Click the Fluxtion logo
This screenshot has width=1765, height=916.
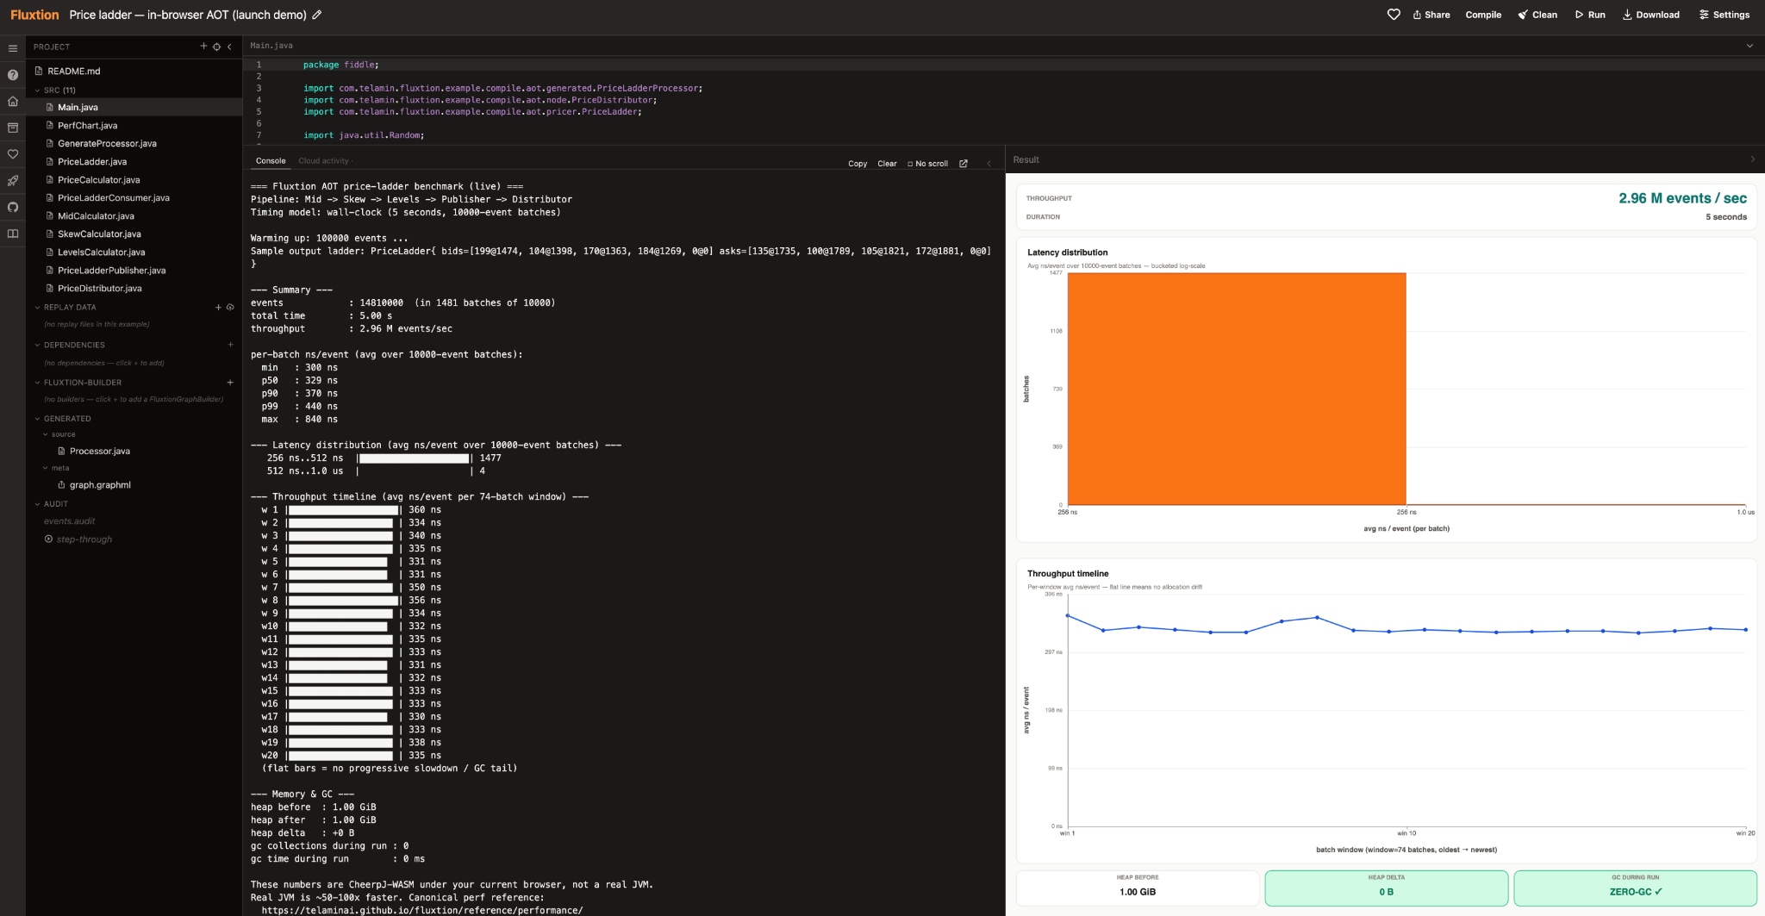(34, 15)
